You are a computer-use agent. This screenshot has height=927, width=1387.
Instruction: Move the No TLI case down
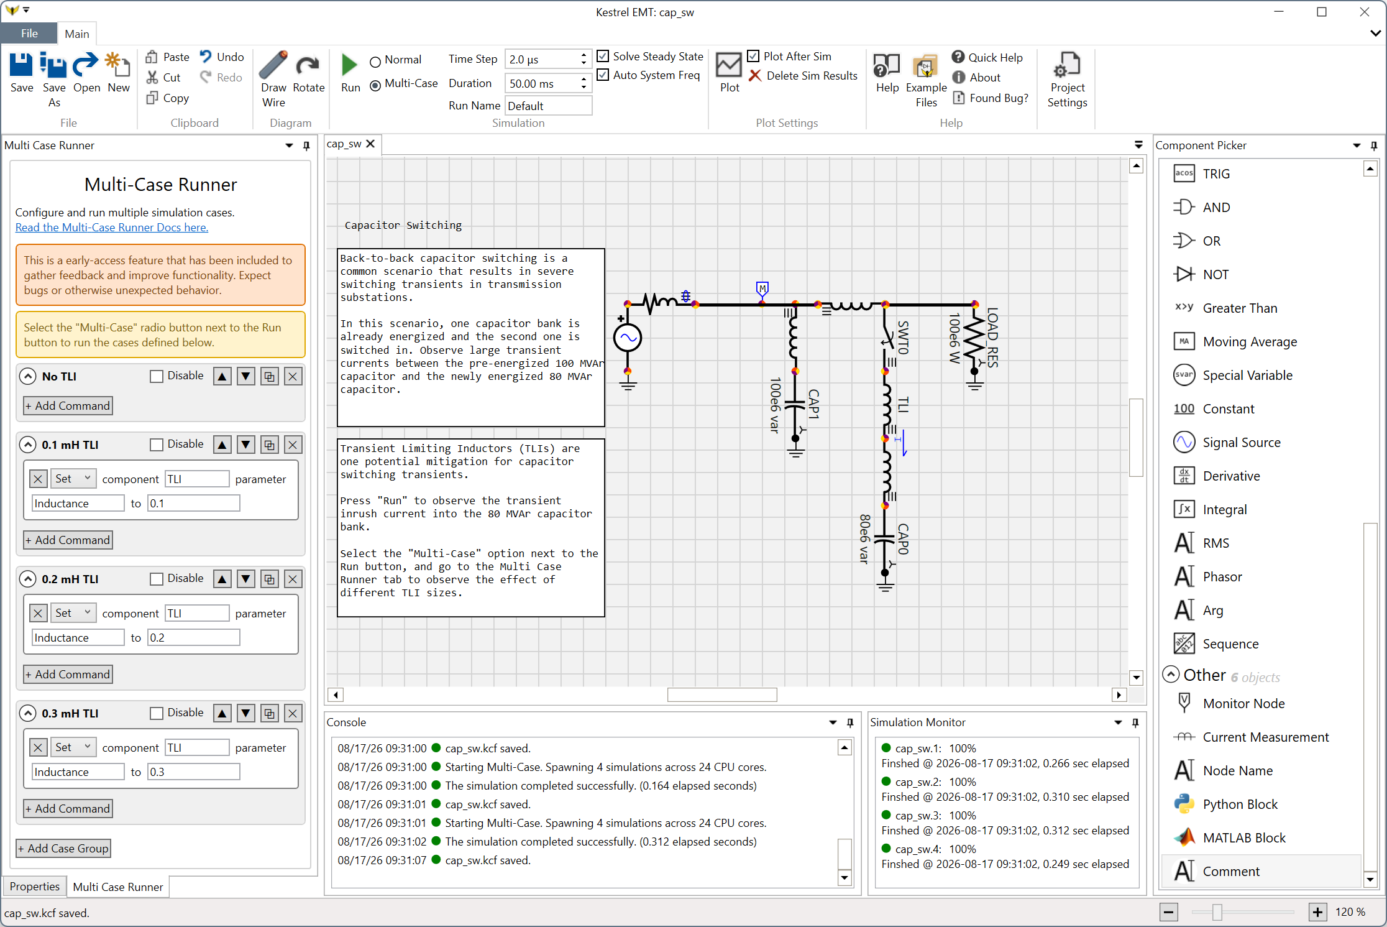pos(246,376)
